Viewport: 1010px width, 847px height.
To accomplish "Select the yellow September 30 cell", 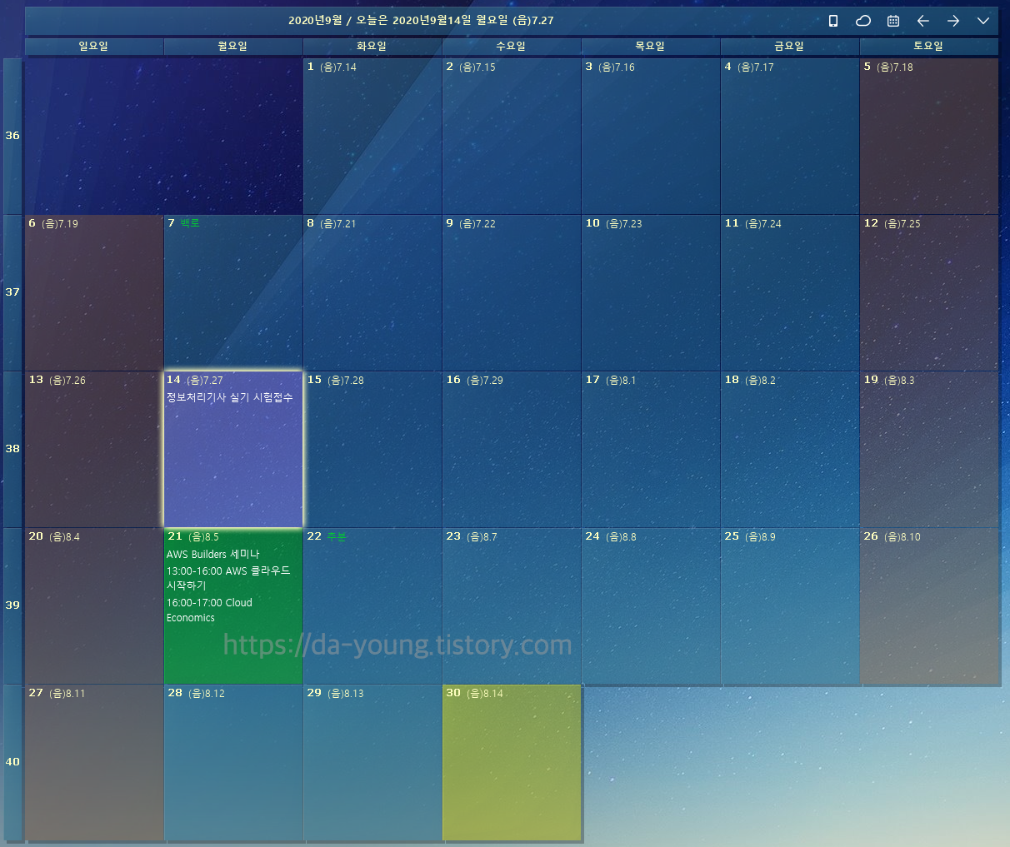I will 512,762.
